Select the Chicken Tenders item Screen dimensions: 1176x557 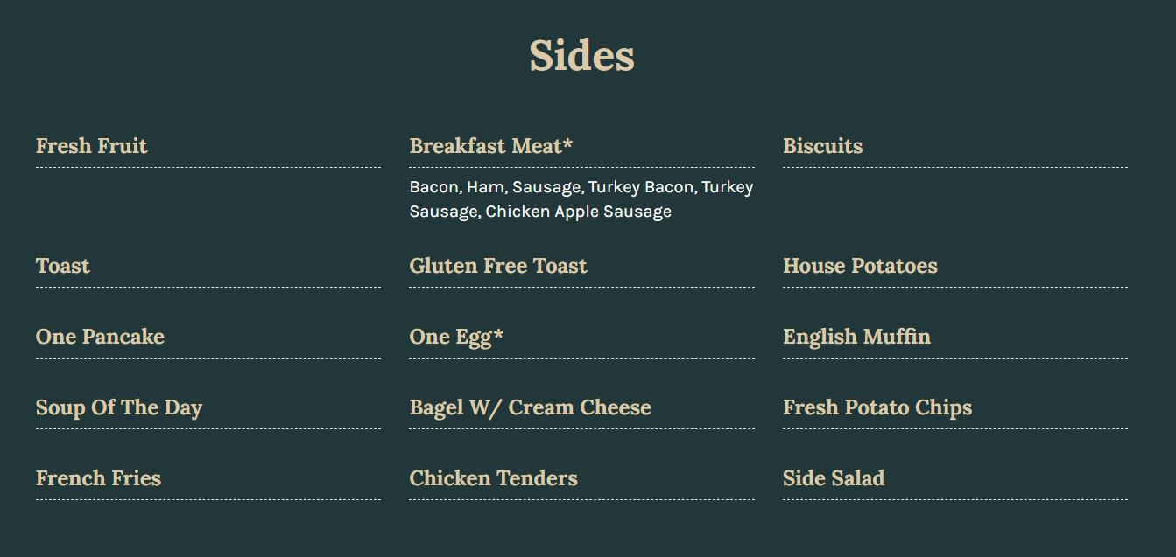coord(493,478)
